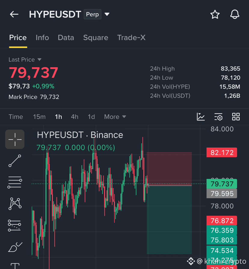Viewport: 249px width, 269px height.
Task: Add HYPEUSDT to favorites with star icon
Action: pyautogui.click(x=215, y=14)
